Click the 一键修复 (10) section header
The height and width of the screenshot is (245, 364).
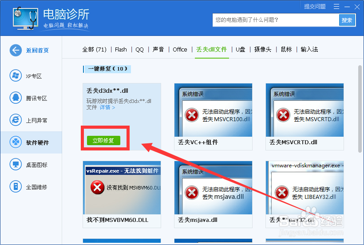tap(107, 69)
